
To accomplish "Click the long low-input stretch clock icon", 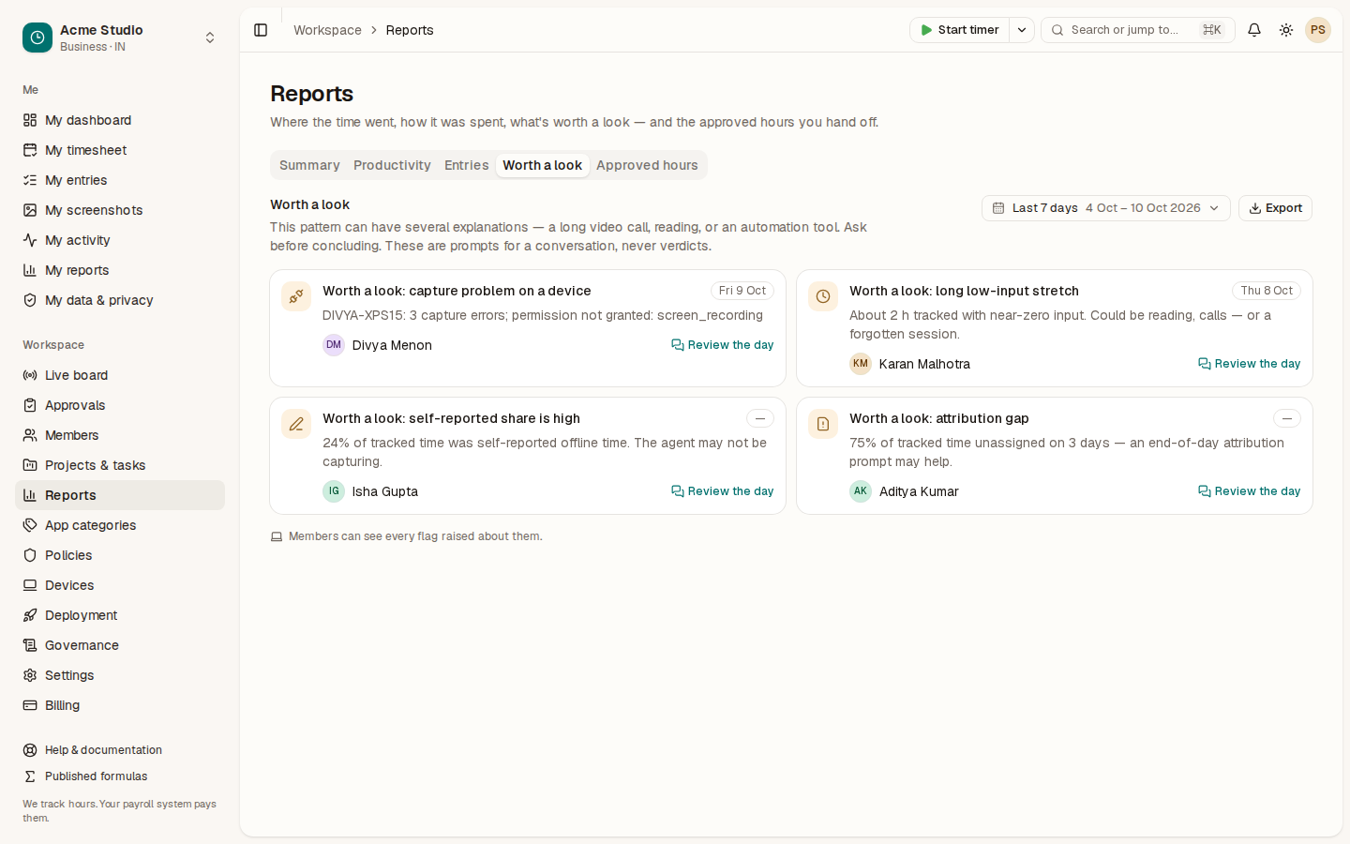I will point(823,296).
